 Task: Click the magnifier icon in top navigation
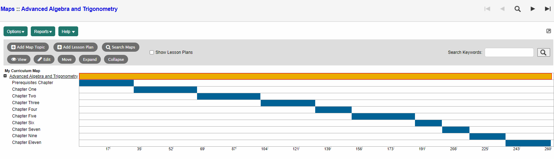[518, 9]
